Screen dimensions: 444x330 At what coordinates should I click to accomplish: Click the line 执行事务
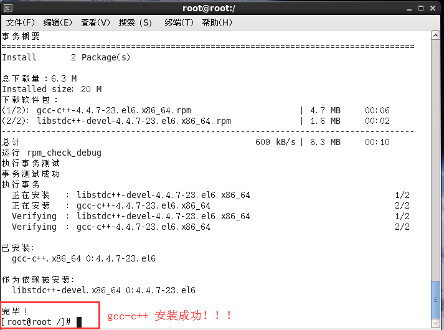pyautogui.click(x=21, y=184)
